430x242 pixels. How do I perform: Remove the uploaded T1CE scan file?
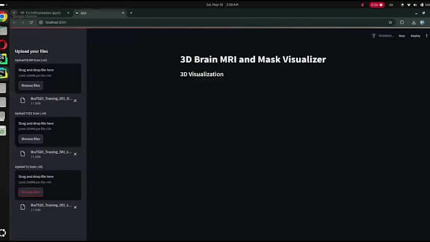pyautogui.click(x=75, y=154)
